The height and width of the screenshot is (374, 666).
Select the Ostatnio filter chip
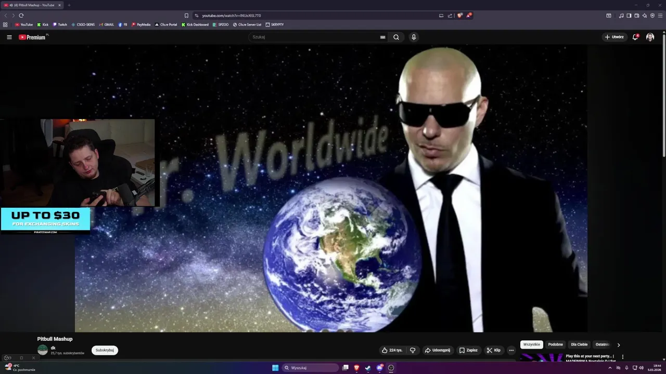[602, 344]
